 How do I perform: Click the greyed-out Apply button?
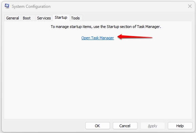tap(153, 126)
